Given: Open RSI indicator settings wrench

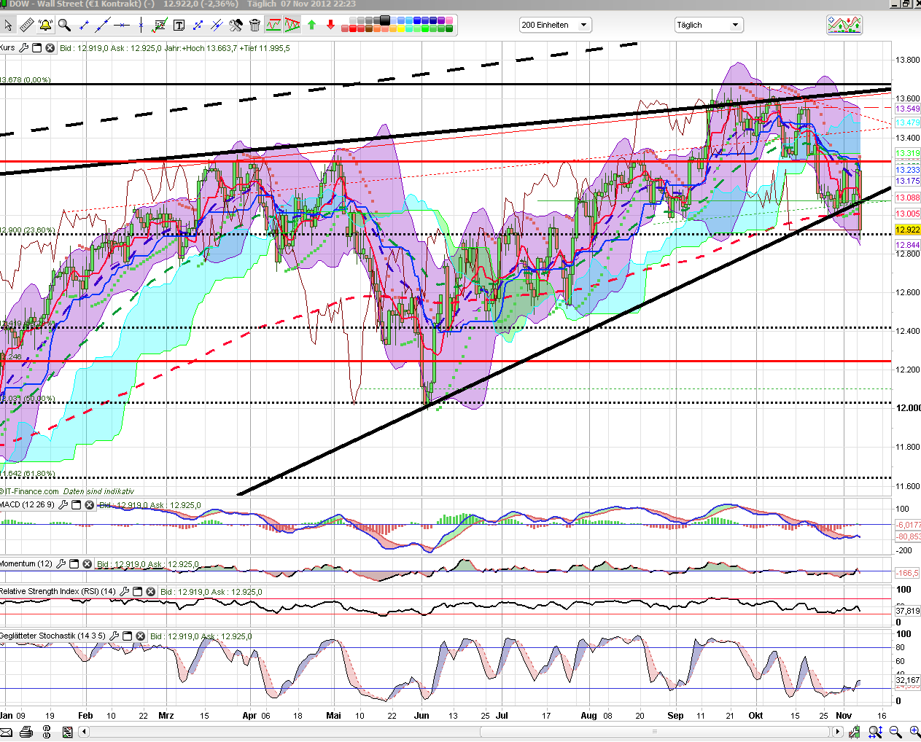Looking at the screenshot, I should click(124, 591).
